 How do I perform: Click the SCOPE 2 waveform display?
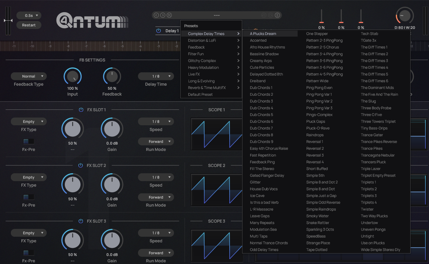[216, 190]
